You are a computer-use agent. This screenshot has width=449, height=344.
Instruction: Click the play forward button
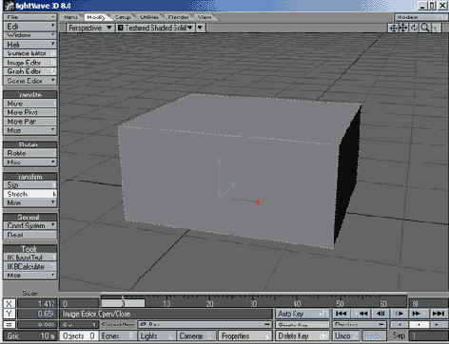pos(400,314)
